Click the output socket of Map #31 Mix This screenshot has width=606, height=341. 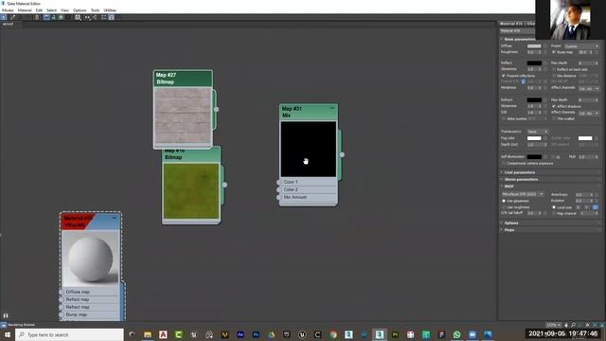[342, 154]
